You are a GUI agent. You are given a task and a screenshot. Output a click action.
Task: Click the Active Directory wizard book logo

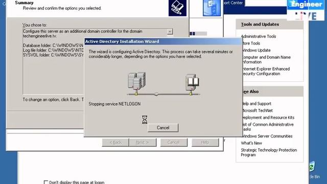(177, 8)
